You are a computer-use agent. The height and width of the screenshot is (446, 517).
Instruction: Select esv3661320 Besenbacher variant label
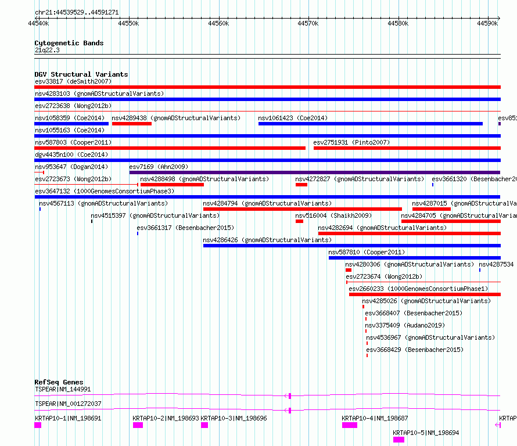point(474,179)
